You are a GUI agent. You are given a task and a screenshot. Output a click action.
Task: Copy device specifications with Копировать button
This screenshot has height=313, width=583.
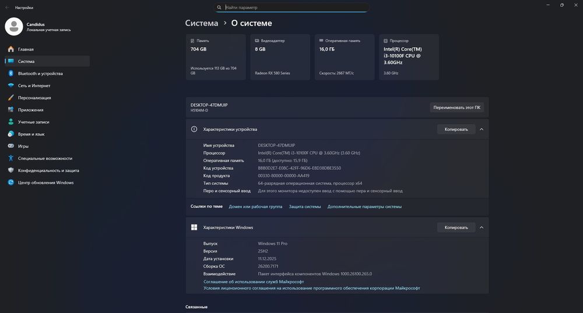(456, 129)
